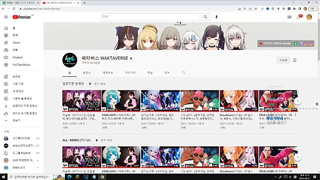Open the ShowDown video thumbnail in uploads

(x=239, y=101)
